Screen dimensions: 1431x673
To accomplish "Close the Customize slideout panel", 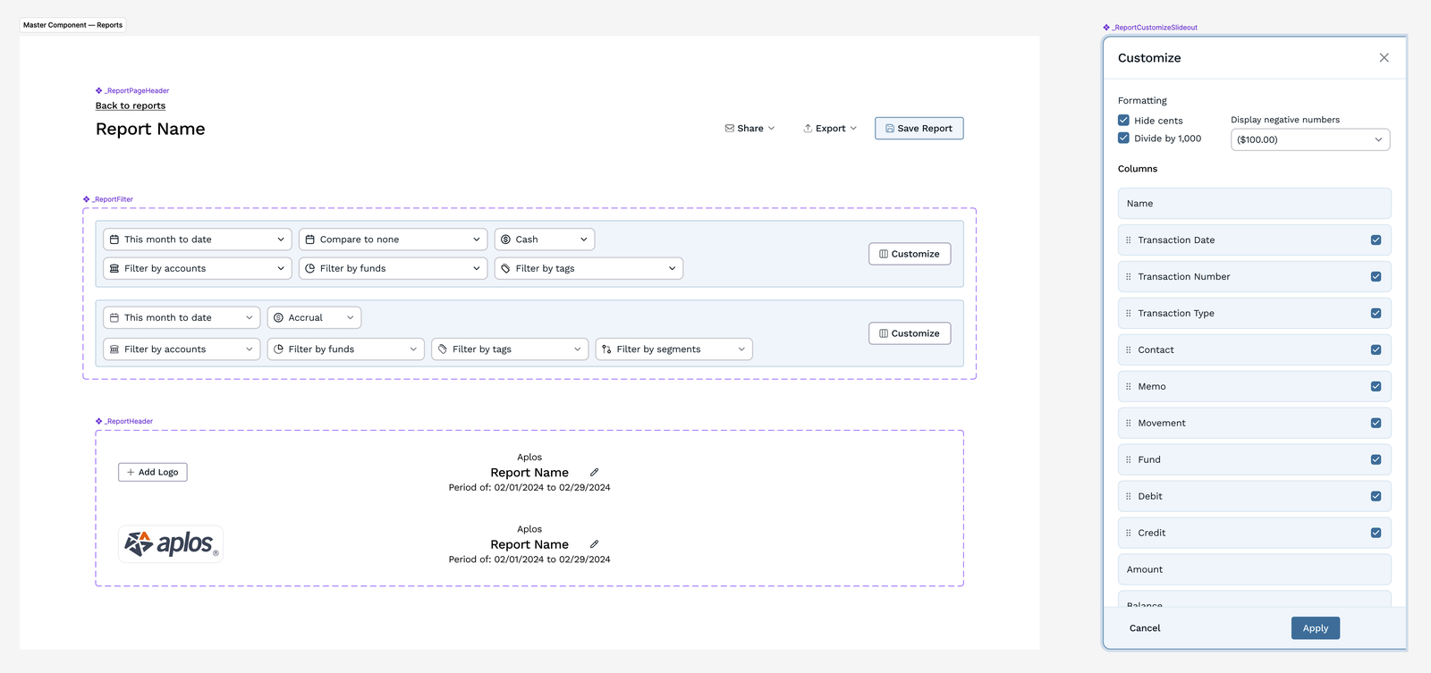I will coord(1384,58).
